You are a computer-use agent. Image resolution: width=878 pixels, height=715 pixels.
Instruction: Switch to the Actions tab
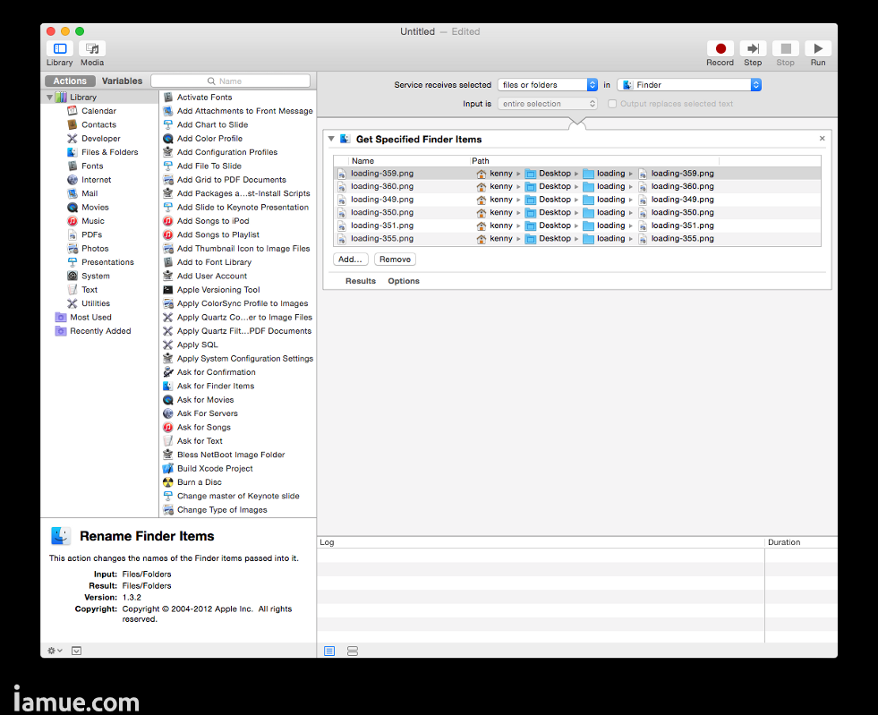[x=70, y=81]
